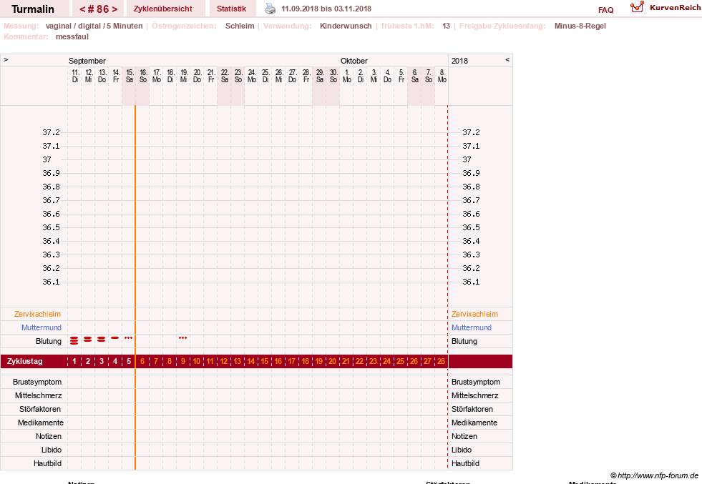Image resolution: width=702 pixels, height=484 pixels.
Task: Select cycle day 20 in the Zyklustag row
Action: (x=332, y=362)
